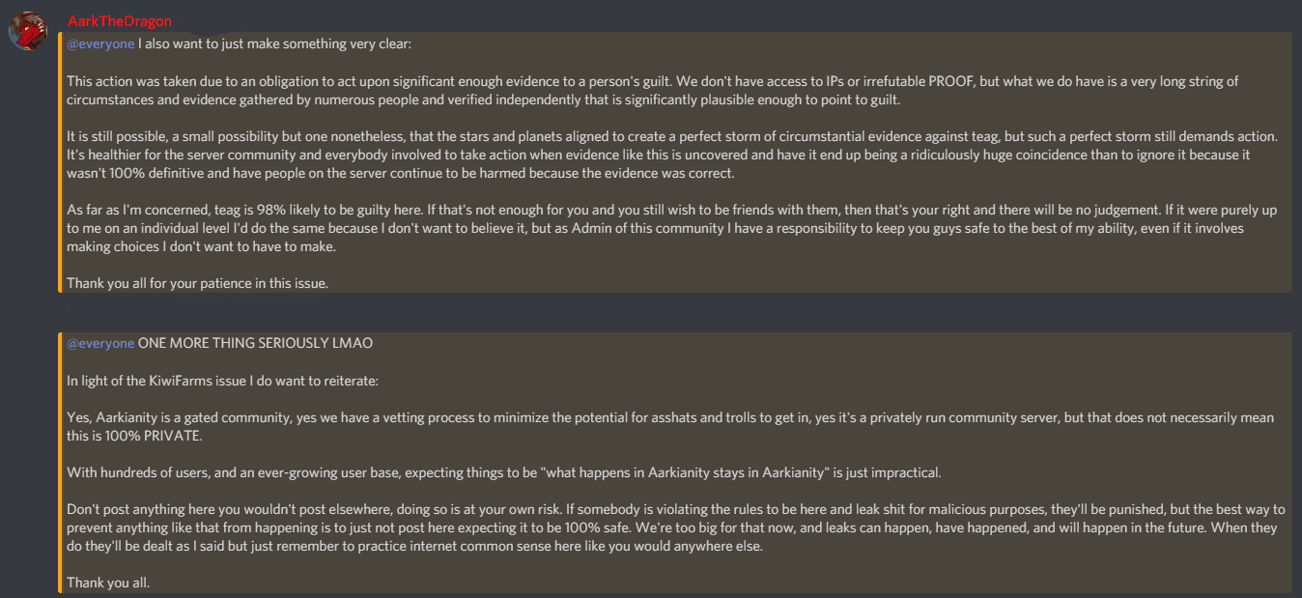Viewport: 1302px width, 598px height.
Task: Select the orange mention bar of first message
Action: pyautogui.click(x=60, y=162)
